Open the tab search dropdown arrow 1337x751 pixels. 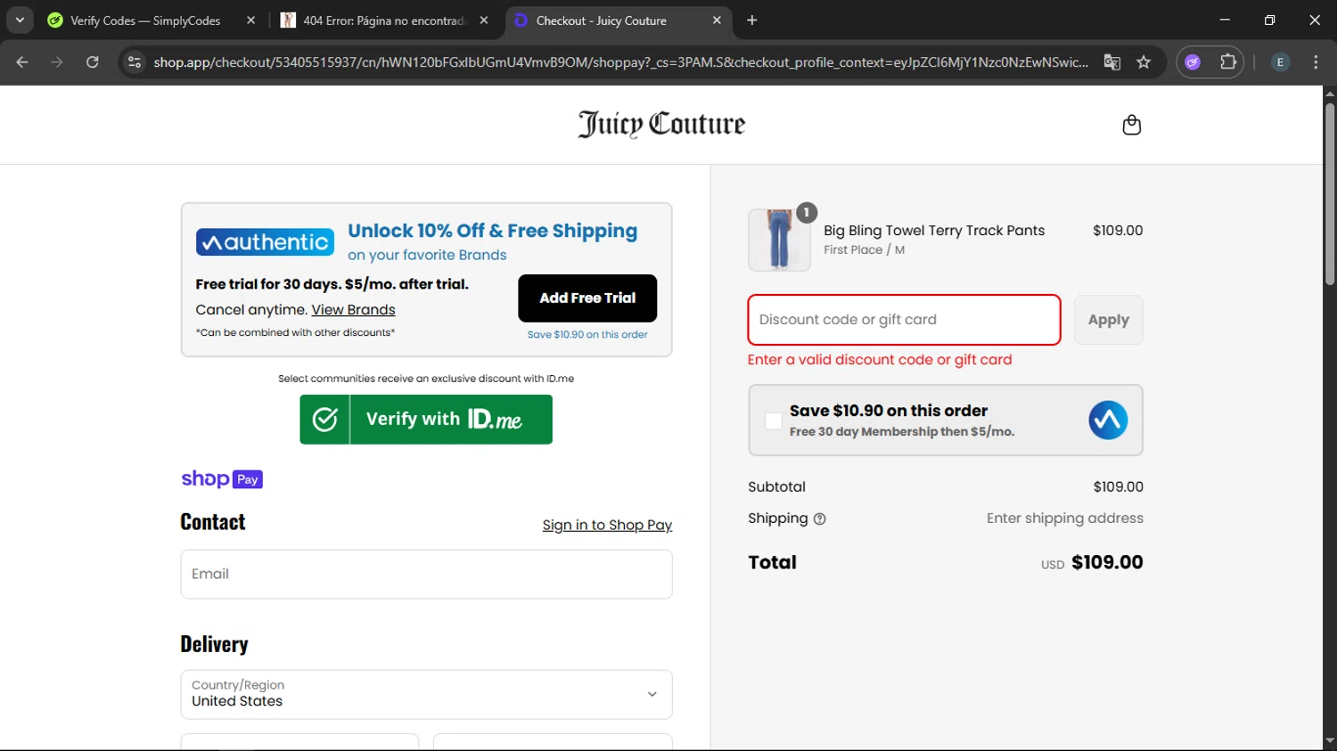20,20
